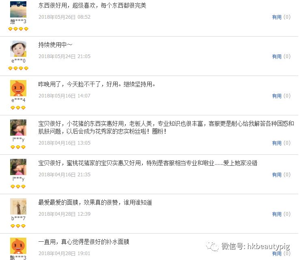Viewport: 299px width, 260px height.
Task: Open l***y avatar beside 21:35 review
Action: (18, 167)
